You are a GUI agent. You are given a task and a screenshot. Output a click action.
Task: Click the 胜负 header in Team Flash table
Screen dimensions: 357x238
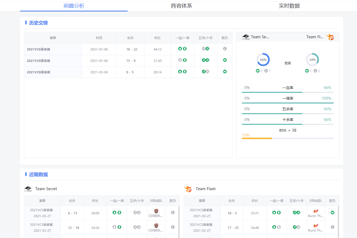(x=332, y=201)
